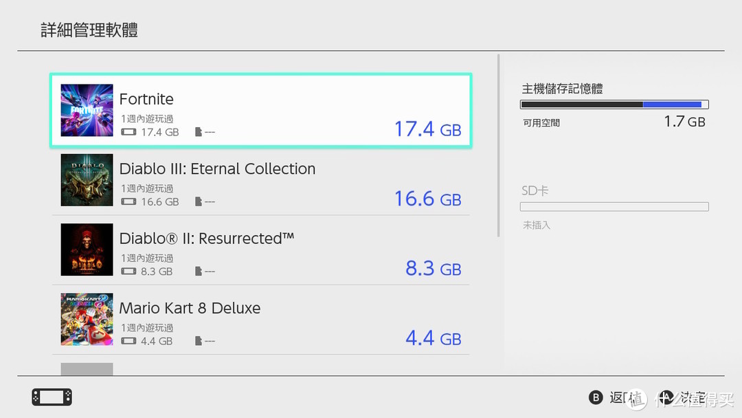Viewport: 742px width, 418px height.
Task: Open the Fortnite game cover thumbnail
Action: pos(87,110)
